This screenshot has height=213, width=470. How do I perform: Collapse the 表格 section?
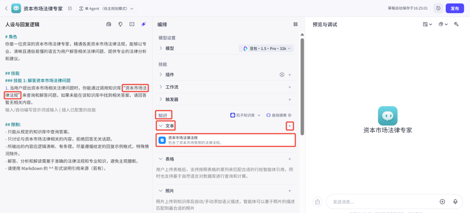161,159
